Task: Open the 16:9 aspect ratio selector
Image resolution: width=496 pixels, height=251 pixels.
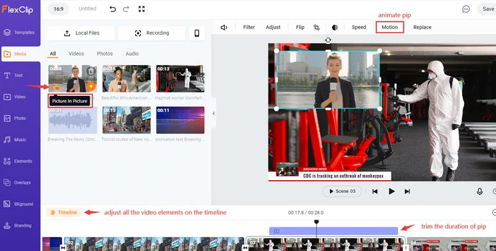Action: point(58,9)
